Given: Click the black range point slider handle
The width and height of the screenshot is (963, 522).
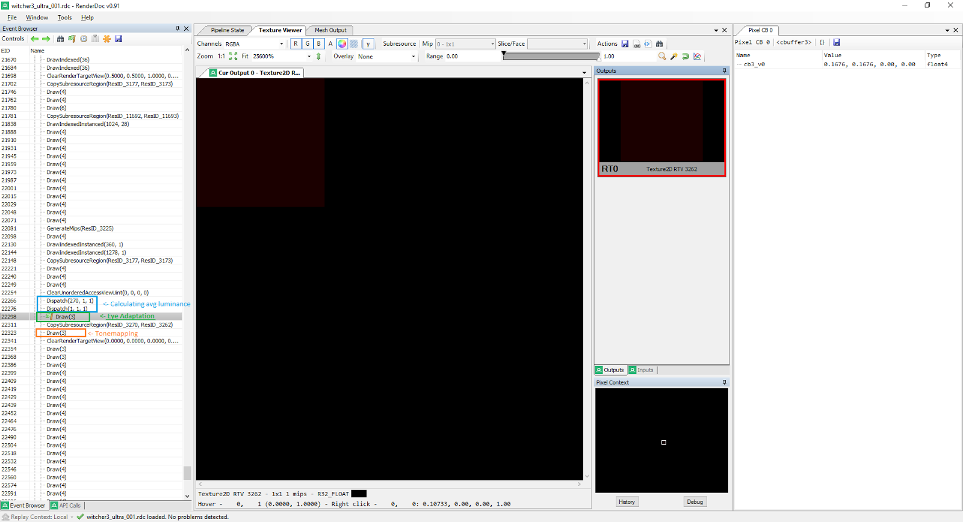Looking at the screenshot, I should coord(504,54).
